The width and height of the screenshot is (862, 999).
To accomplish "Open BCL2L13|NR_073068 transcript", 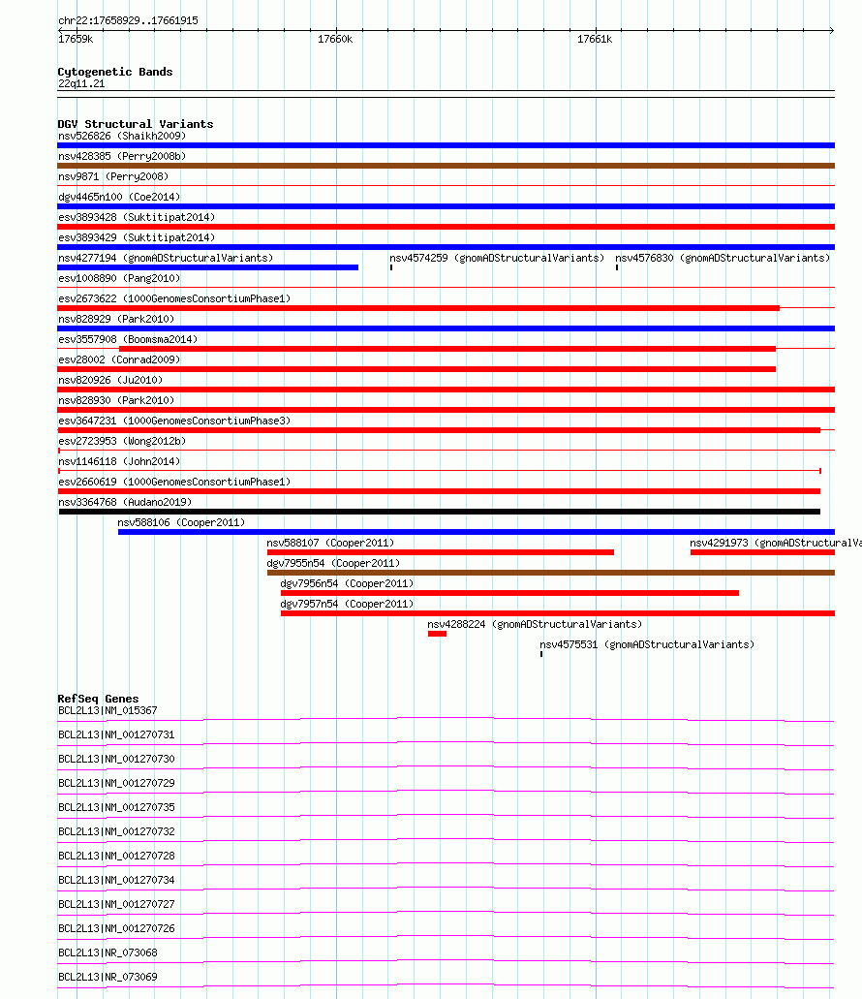I will [108, 953].
